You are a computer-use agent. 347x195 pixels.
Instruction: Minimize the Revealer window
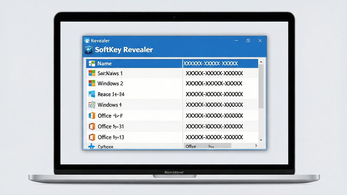point(236,41)
